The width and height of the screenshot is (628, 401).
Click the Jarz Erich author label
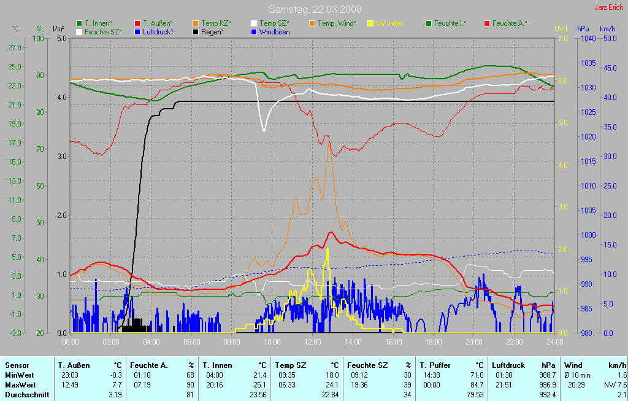(x=609, y=7)
